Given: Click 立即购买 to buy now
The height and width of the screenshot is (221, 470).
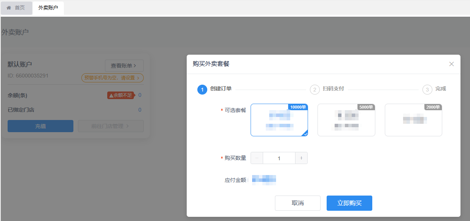Looking at the screenshot, I should click(349, 203).
